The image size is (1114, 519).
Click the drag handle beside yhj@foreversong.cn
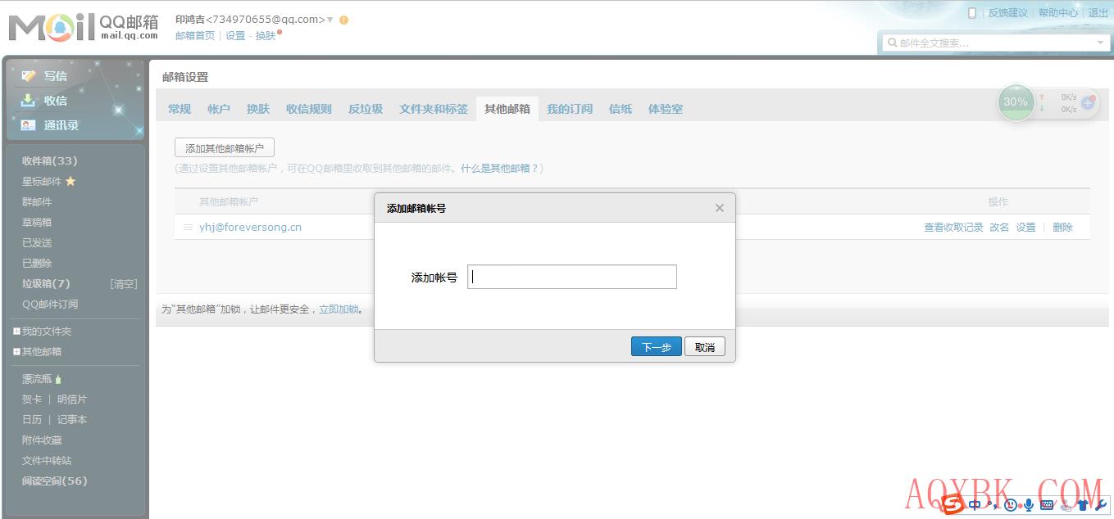click(x=188, y=227)
